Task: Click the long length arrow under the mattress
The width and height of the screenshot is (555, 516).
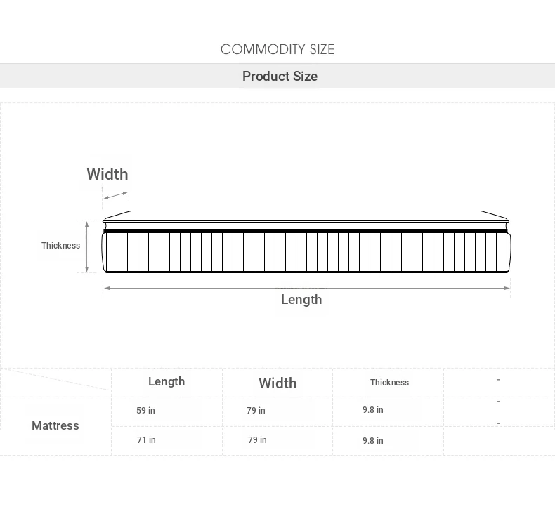Action: (306, 287)
